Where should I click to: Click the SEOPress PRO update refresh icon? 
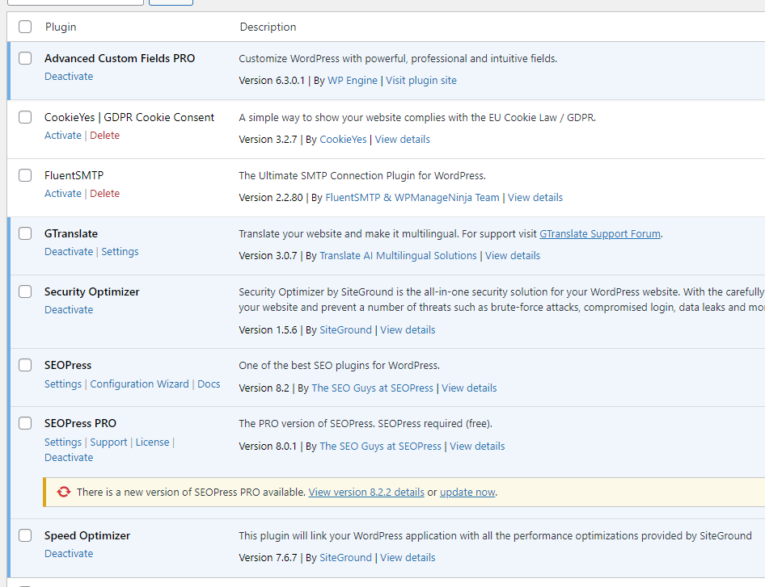63,492
